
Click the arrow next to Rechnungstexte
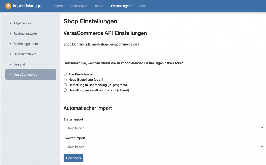10,34
